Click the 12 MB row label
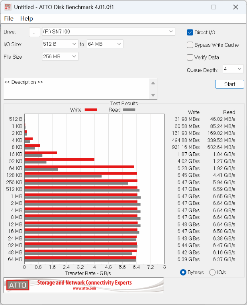Image resolution: width=247 pixels, height=305 pixels. (x=16, y=224)
